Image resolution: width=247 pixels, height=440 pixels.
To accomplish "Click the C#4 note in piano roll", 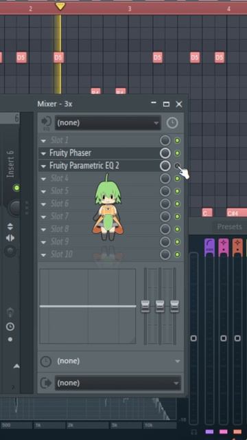I will tap(237, 213).
